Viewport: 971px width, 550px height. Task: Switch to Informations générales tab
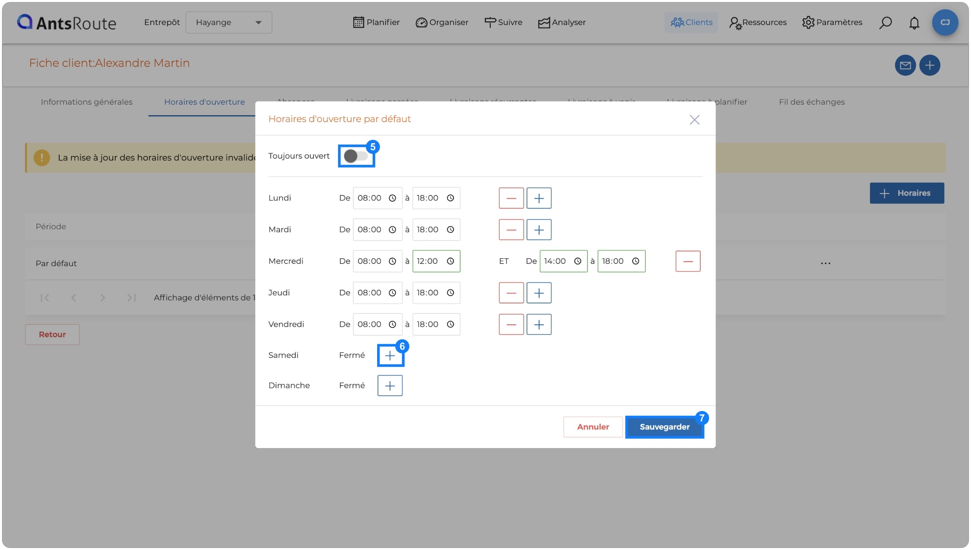(87, 102)
